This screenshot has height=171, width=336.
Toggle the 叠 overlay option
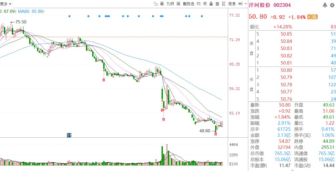tap(211, 4)
